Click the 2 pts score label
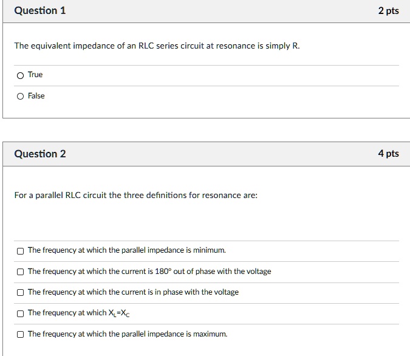Screen dimensions: 410x356 [388, 11]
